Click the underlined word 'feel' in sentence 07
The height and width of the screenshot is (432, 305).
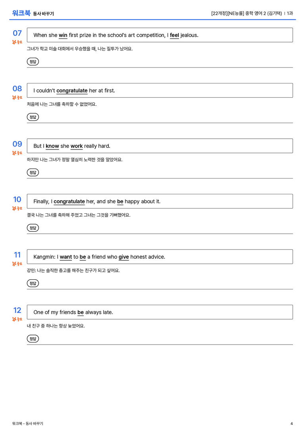[x=174, y=35]
